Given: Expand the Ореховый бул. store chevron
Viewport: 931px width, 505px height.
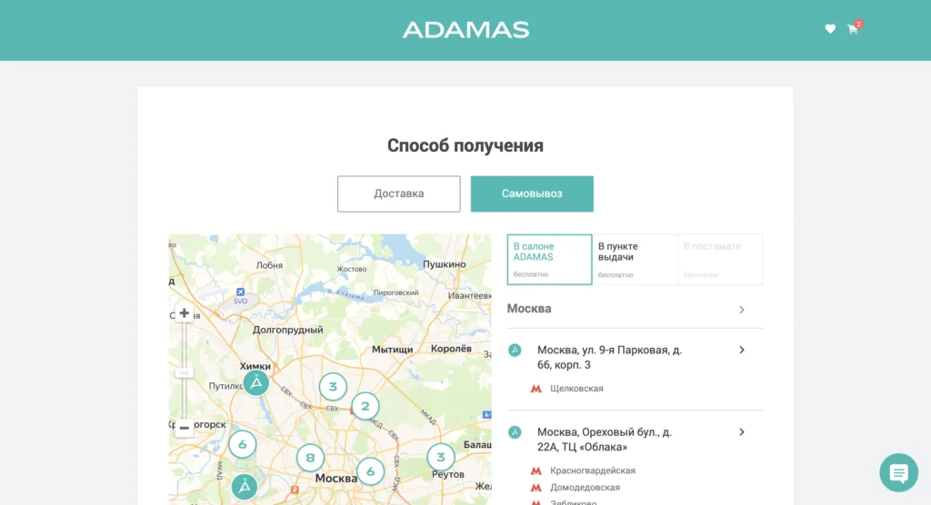Looking at the screenshot, I should click(x=742, y=432).
